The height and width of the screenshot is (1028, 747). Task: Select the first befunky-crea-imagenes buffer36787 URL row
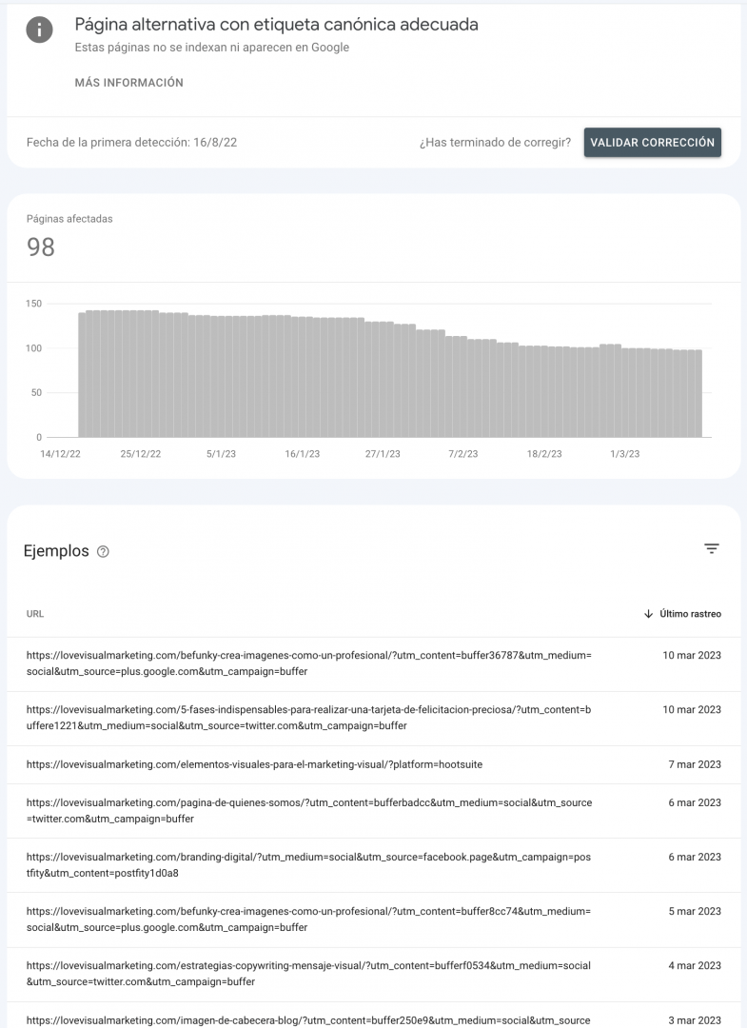click(x=373, y=663)
